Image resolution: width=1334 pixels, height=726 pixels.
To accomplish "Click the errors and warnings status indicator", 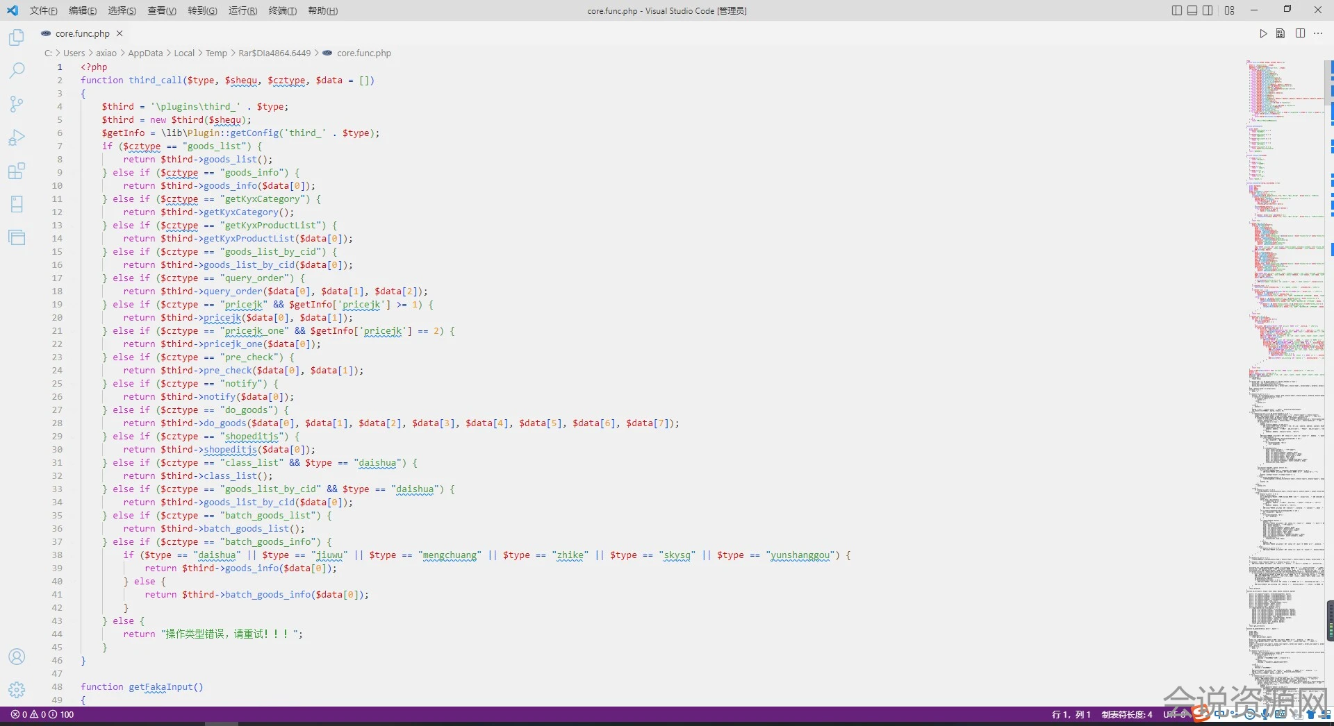I will (x=42, y=714).
